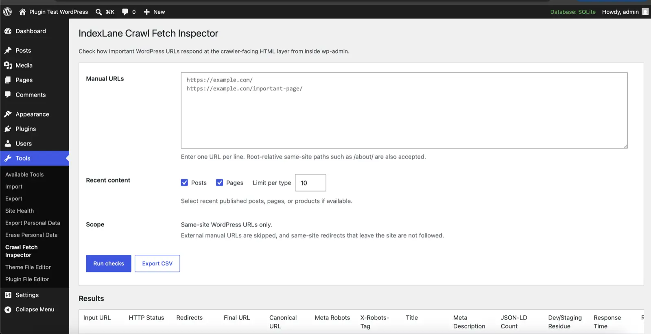Click Plugin Test WordPress site name
651x334 pixels.
point(59,12)
